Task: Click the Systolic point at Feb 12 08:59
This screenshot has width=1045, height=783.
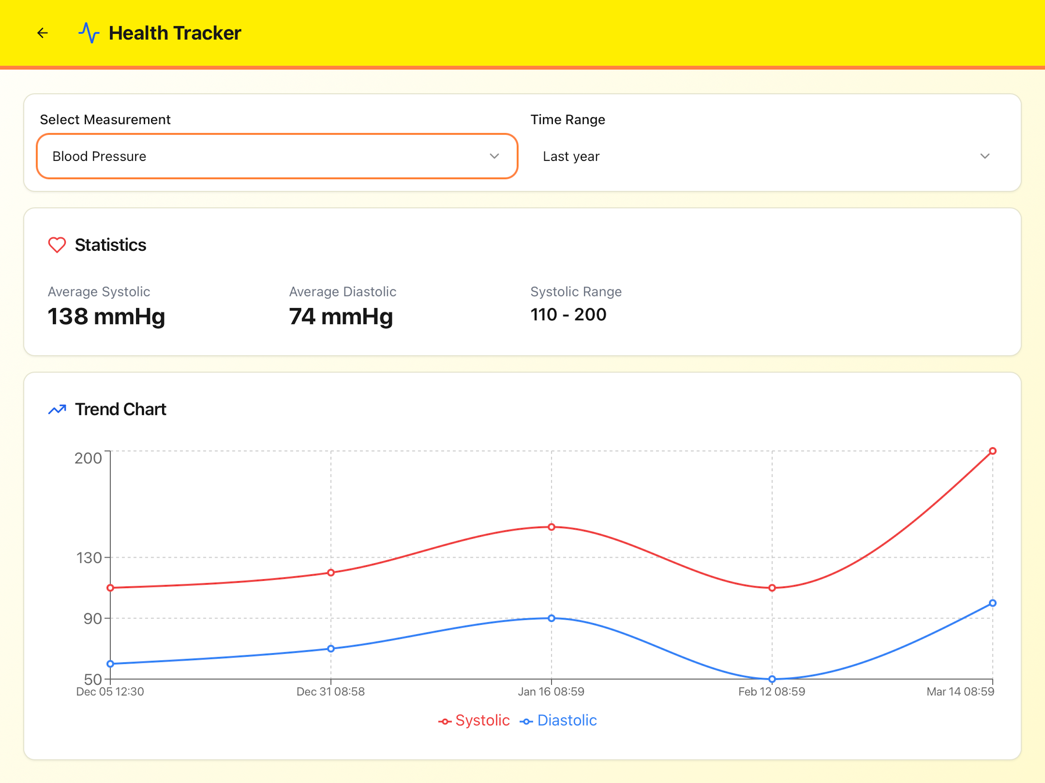Action: pyautogui.click(x=772, y=588)
